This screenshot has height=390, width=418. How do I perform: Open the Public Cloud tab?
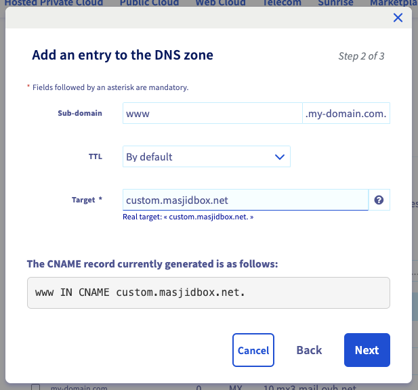(149, 3)
